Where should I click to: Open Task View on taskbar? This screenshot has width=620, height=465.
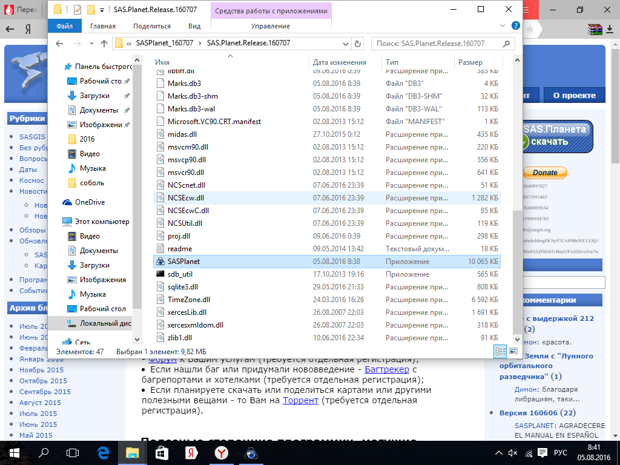pos(73,453)
